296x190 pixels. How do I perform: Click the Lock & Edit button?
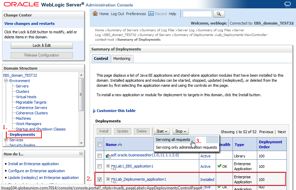point(42,45)
